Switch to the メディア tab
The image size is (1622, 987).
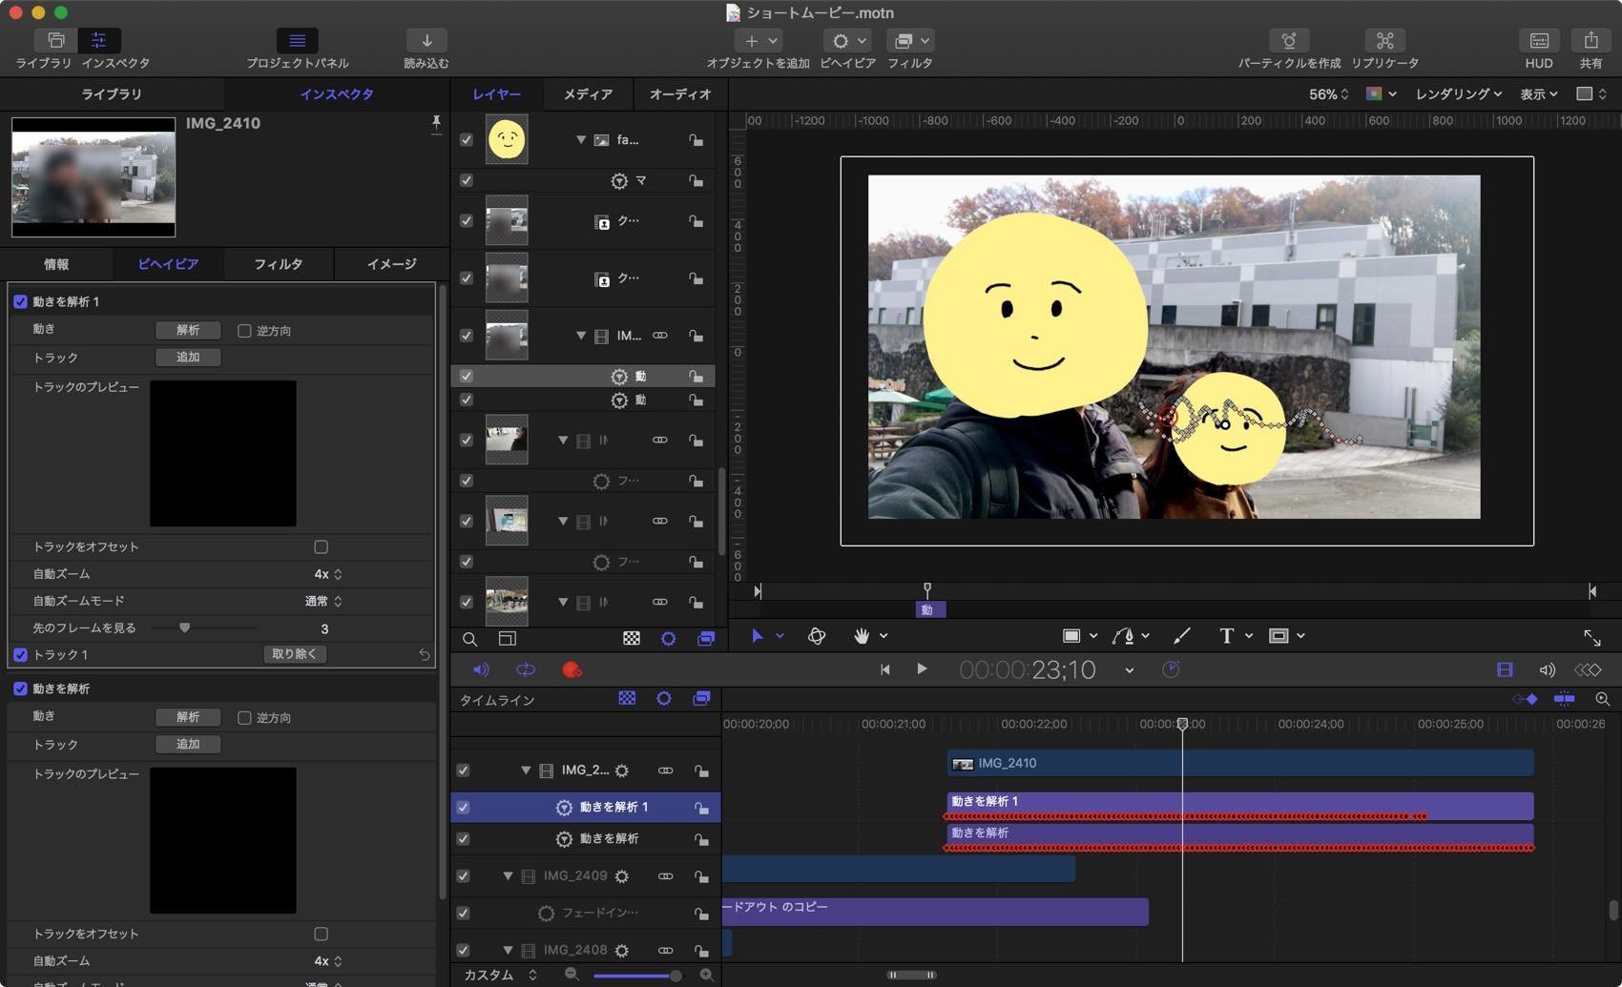click(588, 93)
